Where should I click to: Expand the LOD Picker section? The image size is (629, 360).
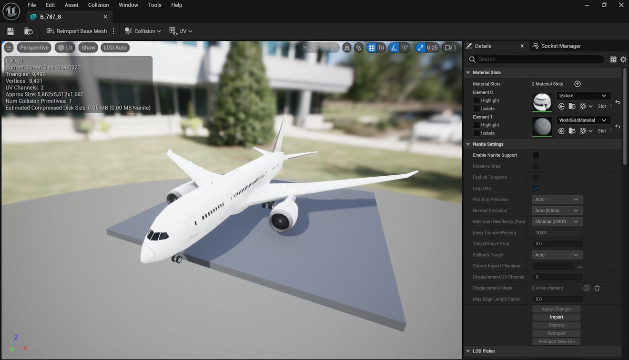point(468,351)
